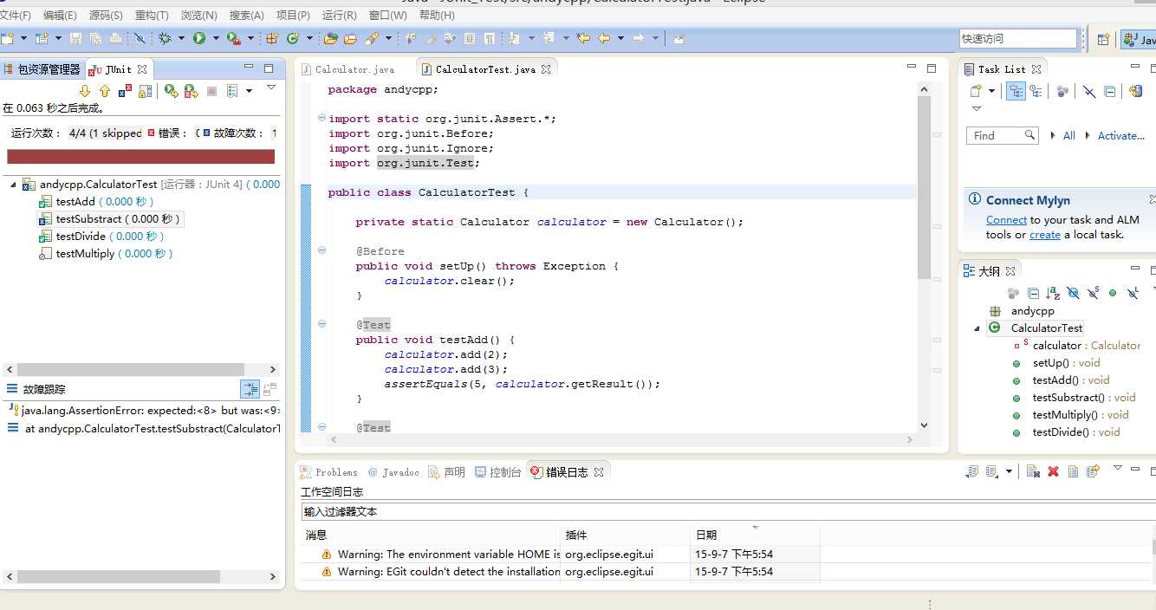Click editor vertical scrollbar down arrow

tap(924, 425)
